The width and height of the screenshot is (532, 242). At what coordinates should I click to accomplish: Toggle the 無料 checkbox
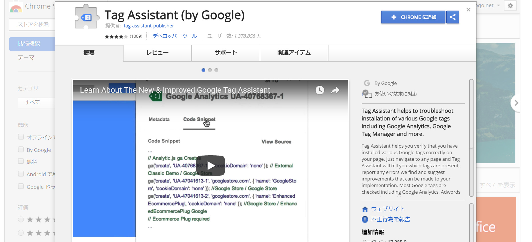click(21, 161)
